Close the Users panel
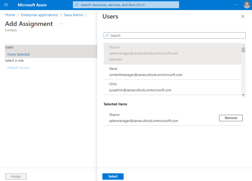This screenshot has width=252, height=181. 243,16
